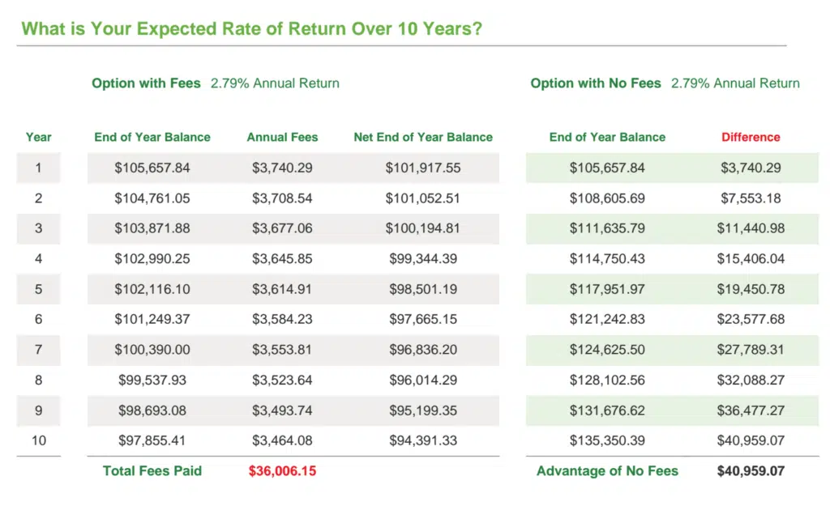This screenshot has width=830, height=506.
Task: Select the Year 4 difference value $15,406.04
Action: click(x=751, y=259)
